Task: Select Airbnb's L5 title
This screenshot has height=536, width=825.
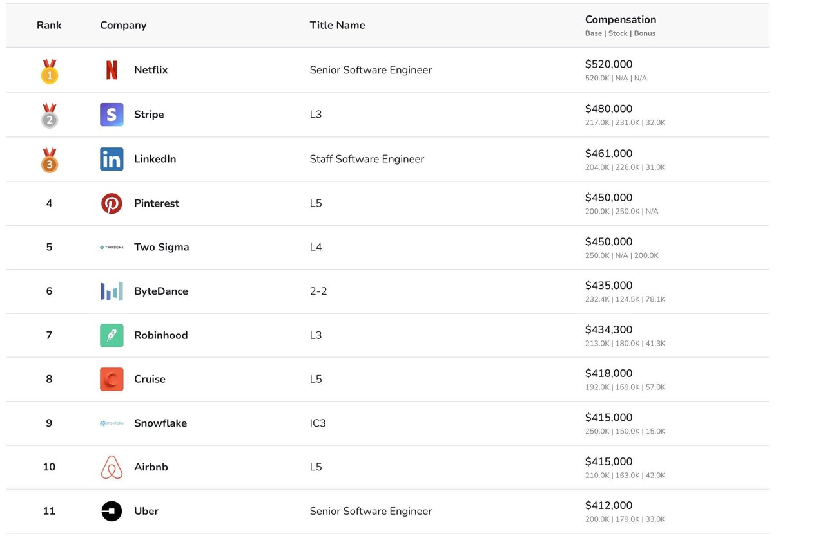Action: pos(316,467)
